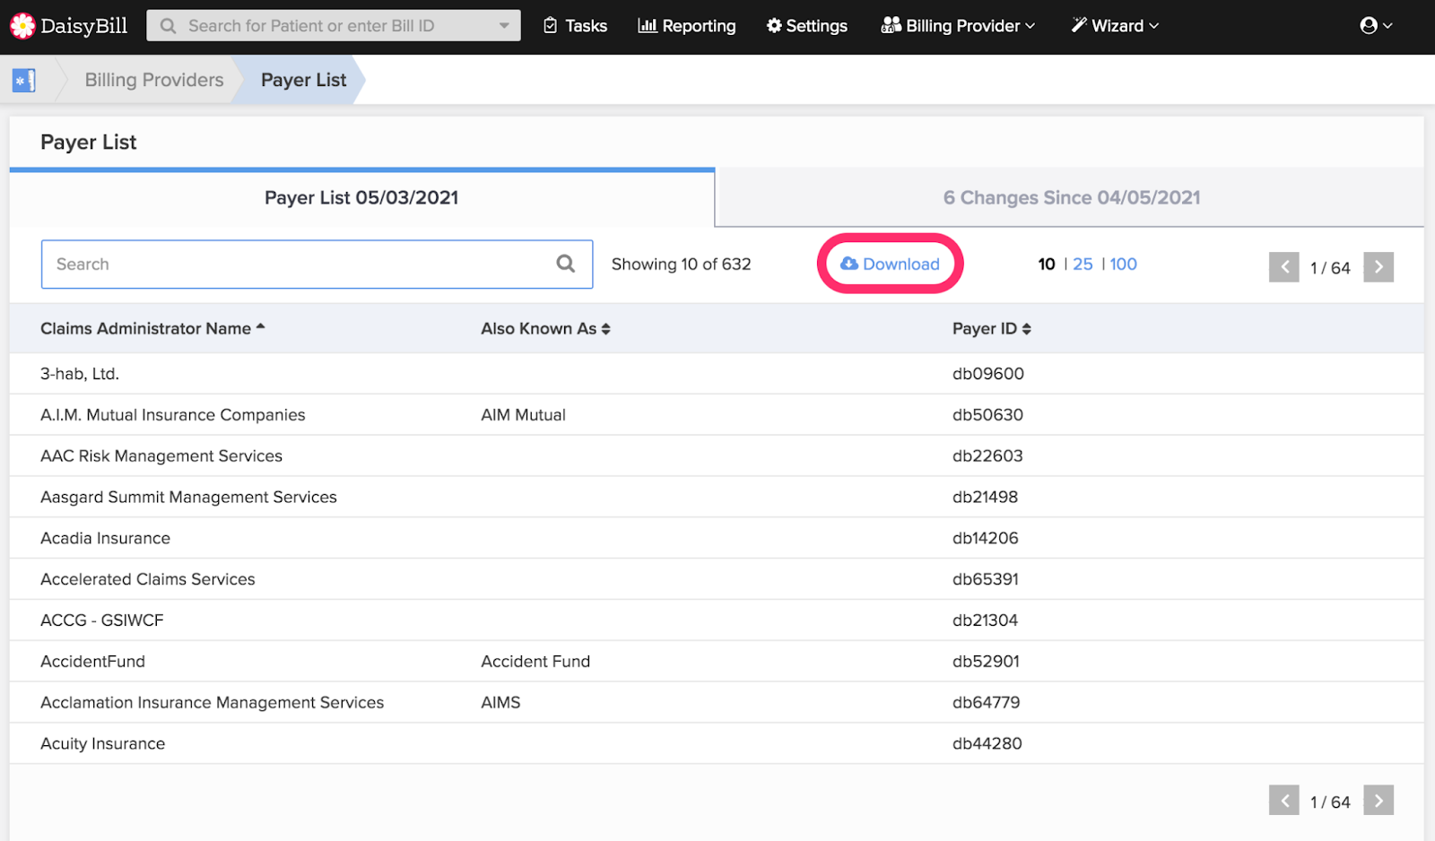This screenshot has width=1435, height=841.
Task: Open the user account avatar menu
Action: [1375, 26]
